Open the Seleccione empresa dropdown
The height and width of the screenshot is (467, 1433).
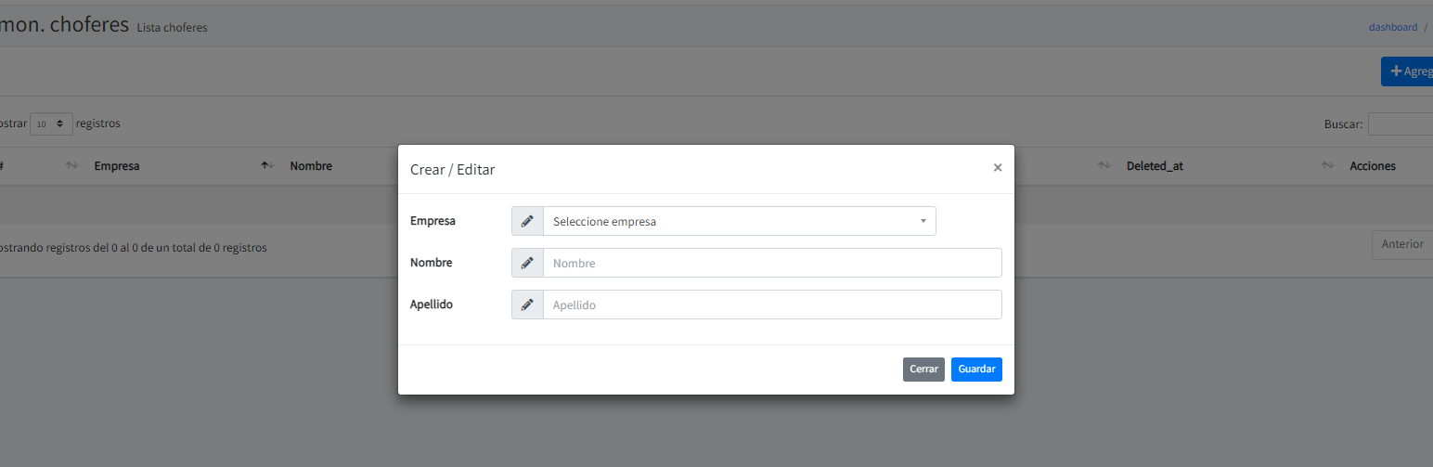pos(739,221)
